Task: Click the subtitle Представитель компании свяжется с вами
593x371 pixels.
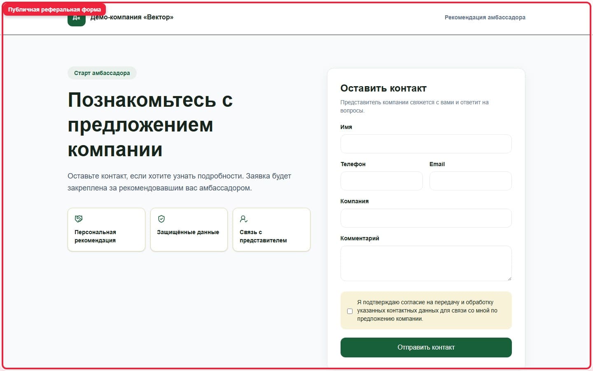Action: [x=414, y=106]
